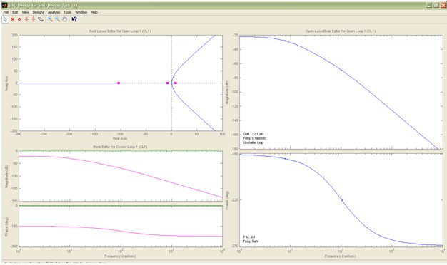
Task: Open the Window menu
Action: 81,12
